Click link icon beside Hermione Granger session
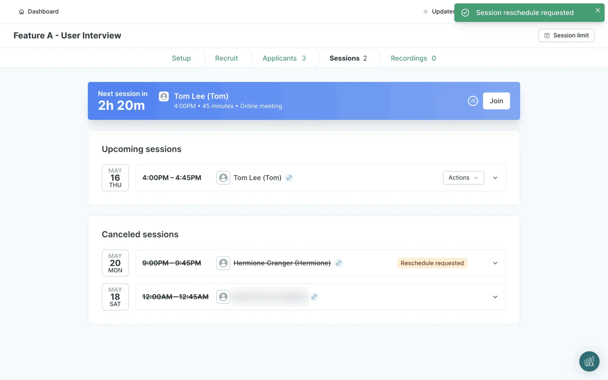Viewport: 608px width, 380px height. coord(339,263)
